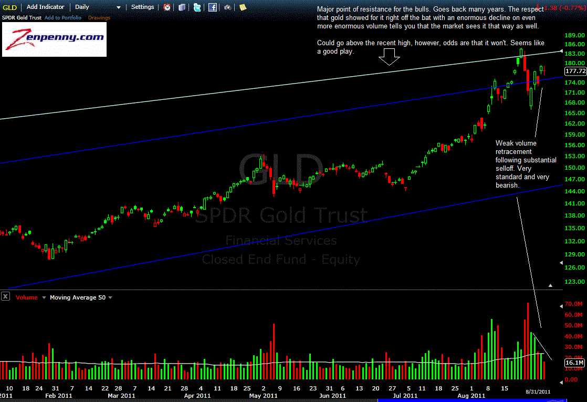Screen dimensions: 587x402
Task: Click the database stack icon in toolbar
Action: 182,7
